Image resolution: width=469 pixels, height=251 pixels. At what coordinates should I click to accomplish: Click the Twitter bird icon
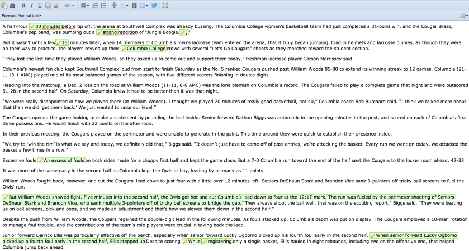(x=154, y=6)
